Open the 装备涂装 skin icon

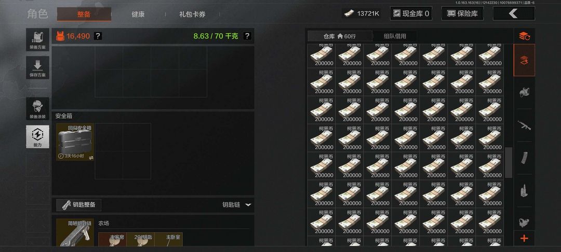click(x=37, y=108)
